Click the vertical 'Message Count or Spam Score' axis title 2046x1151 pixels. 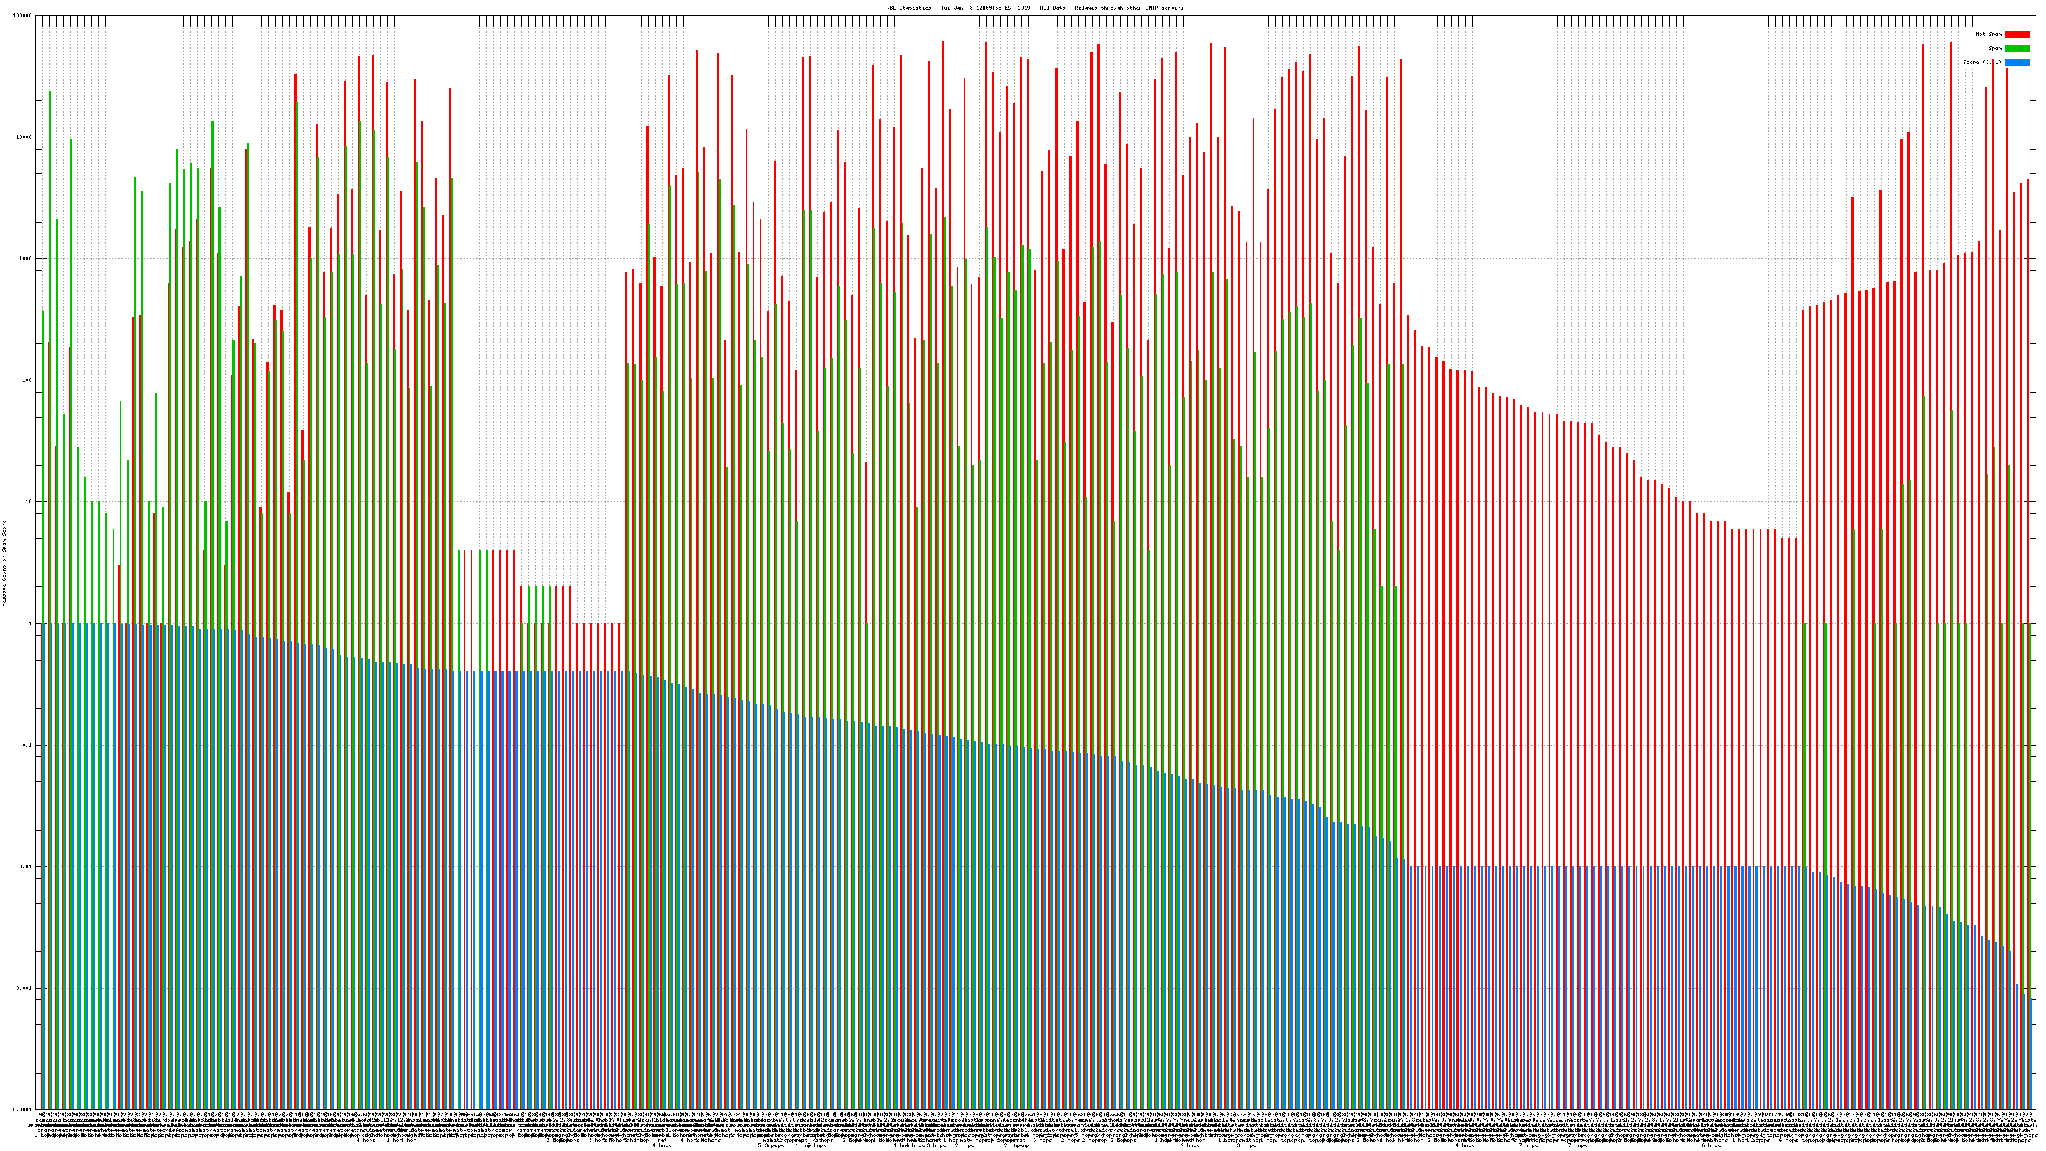4,563
